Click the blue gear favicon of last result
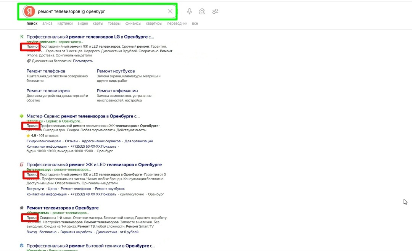Screen dimensions: 412x251 click(x=21, y=246)
